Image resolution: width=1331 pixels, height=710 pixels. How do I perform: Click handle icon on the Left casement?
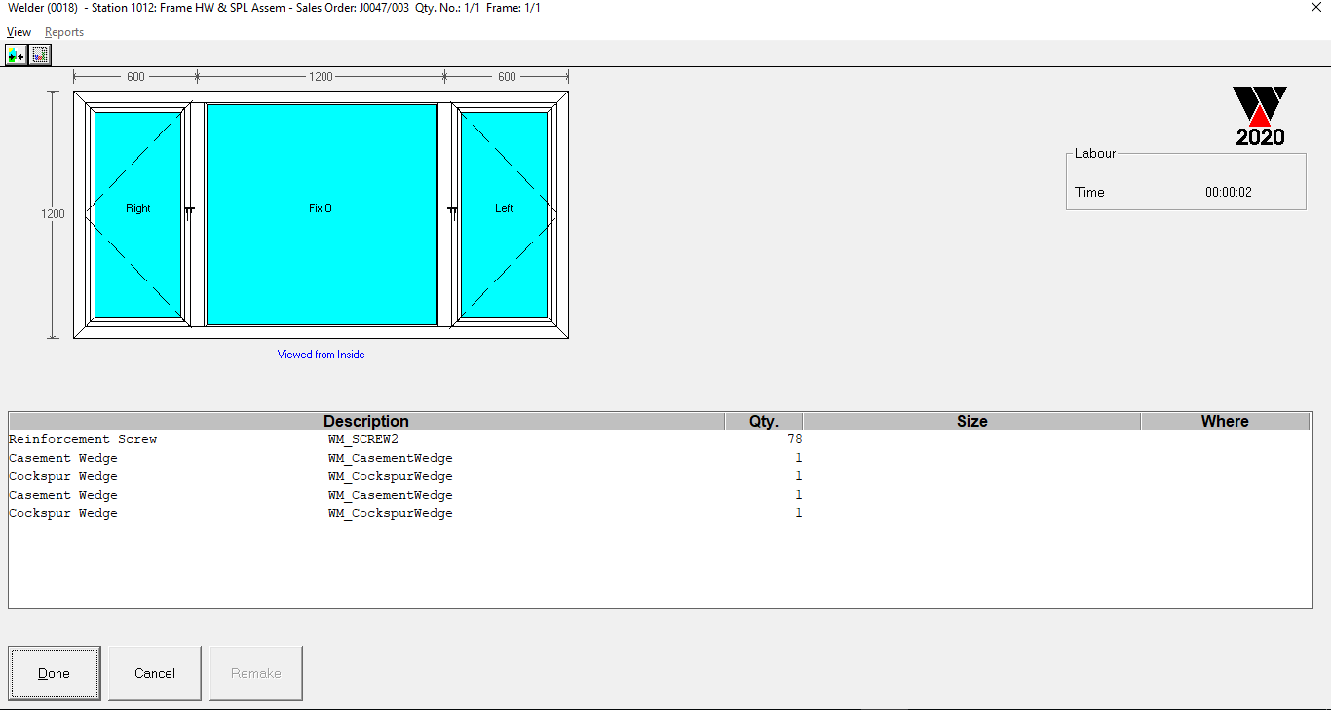click(x=453, y=211)
